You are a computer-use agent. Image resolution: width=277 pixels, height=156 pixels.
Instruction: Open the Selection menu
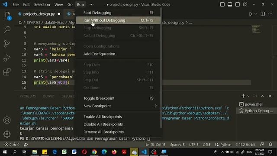tap(42, 5)
